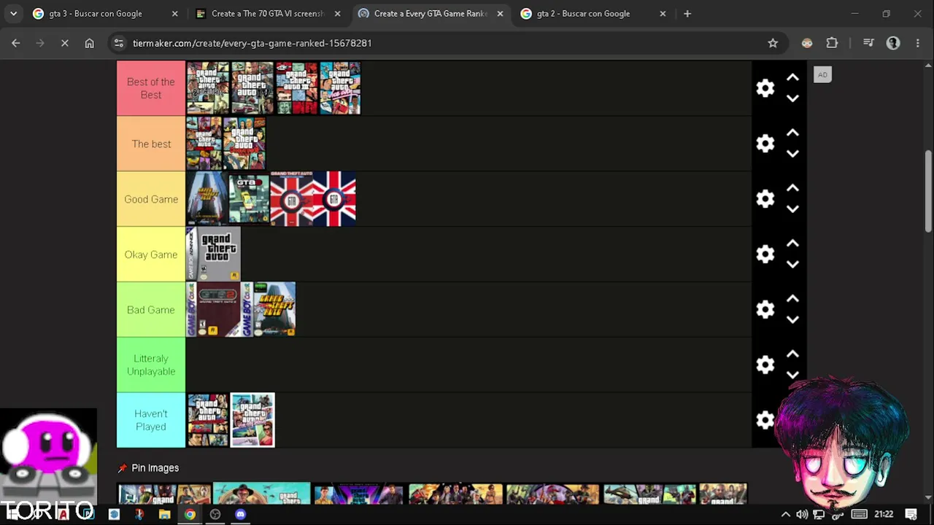This screenshot has height=525, width=934.
Task: Move Good Game tier down
Action: click(792, 209)
